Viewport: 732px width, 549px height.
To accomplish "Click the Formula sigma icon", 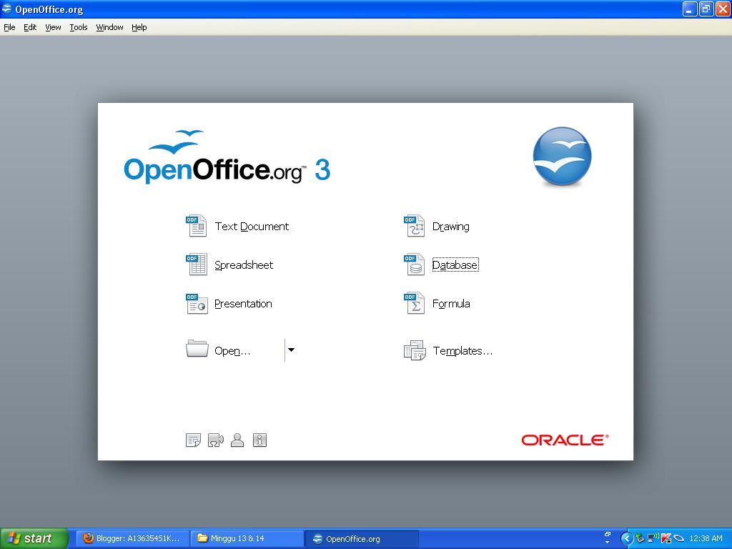I will [414, 303].
